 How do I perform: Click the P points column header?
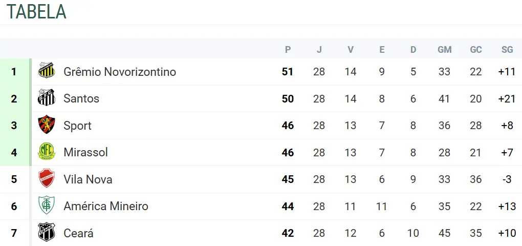coord(288,50)
